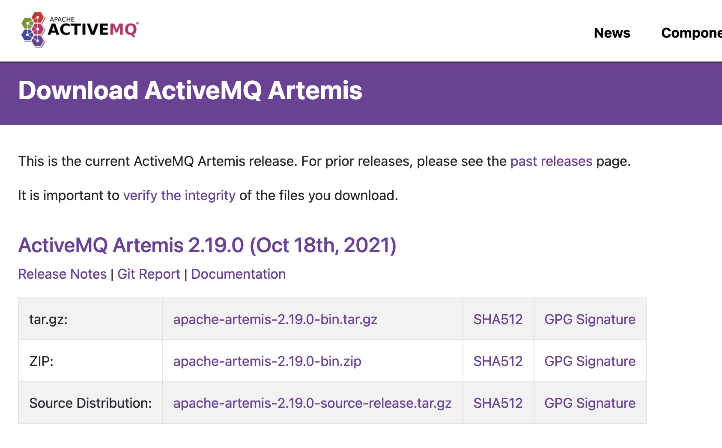Open the verify the integrity link
This screenshot has height=448, width=722.
click(x=179, y=195)
